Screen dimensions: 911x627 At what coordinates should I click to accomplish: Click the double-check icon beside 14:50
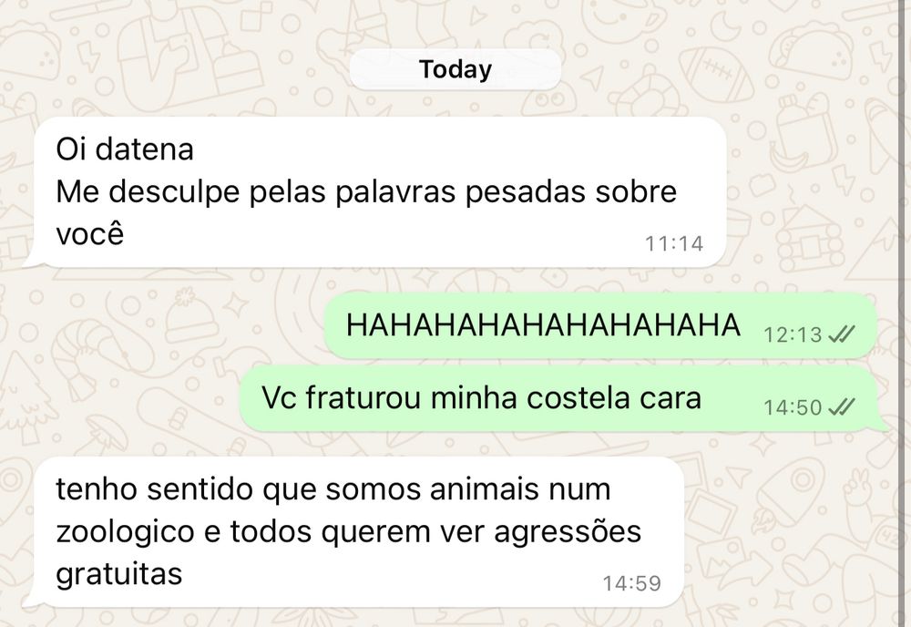pyautogui.click(x=841, y=406)
